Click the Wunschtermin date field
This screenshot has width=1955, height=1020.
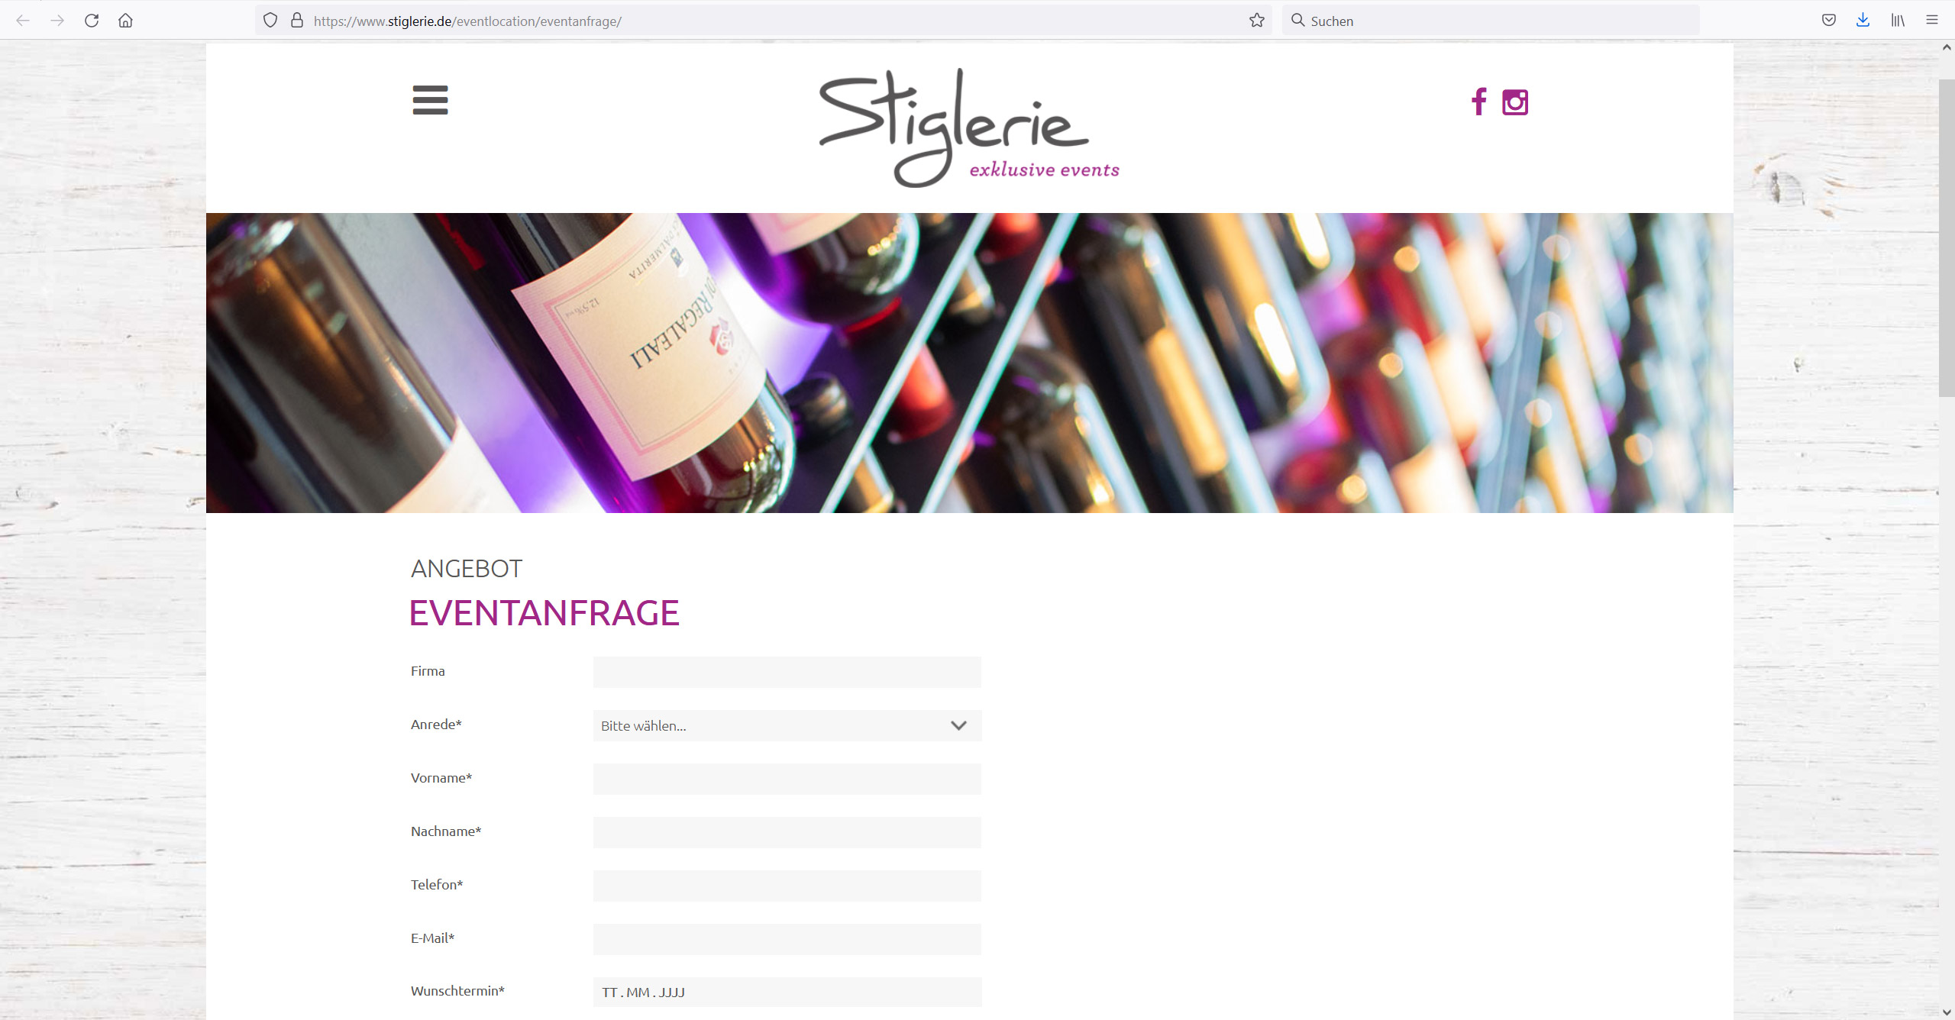(787, 992)
